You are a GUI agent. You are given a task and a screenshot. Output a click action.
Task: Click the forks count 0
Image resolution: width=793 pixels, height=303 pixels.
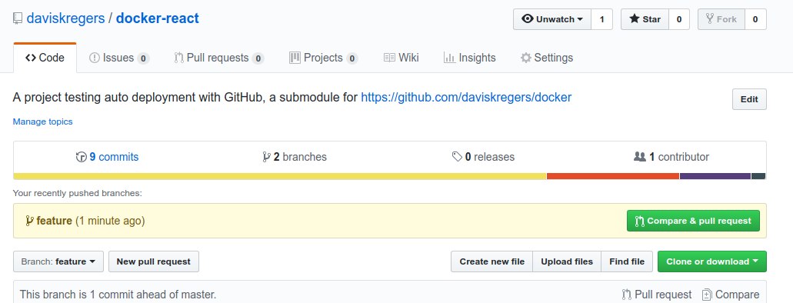coord(755,19)
